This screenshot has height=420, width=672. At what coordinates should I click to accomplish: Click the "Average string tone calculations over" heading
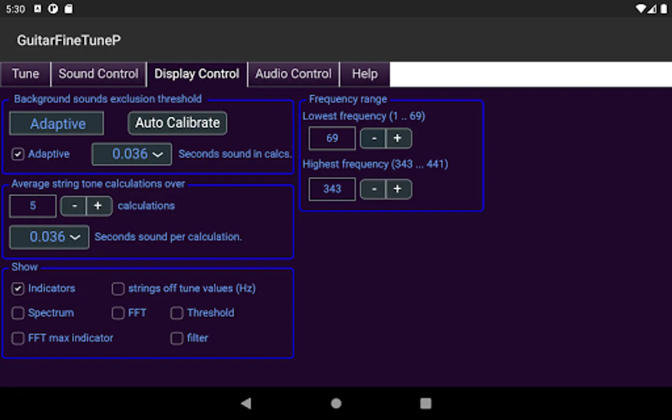coord(98,184)
